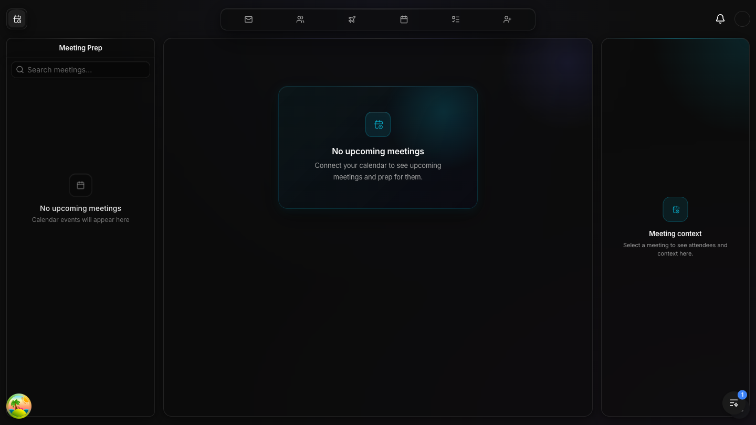Open the calendar icon in top navigation

click(x=404, y=19)
